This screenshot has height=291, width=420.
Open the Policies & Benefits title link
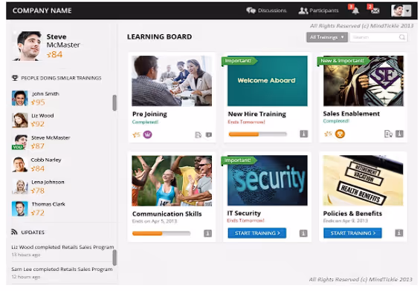(x=352, y=214)
